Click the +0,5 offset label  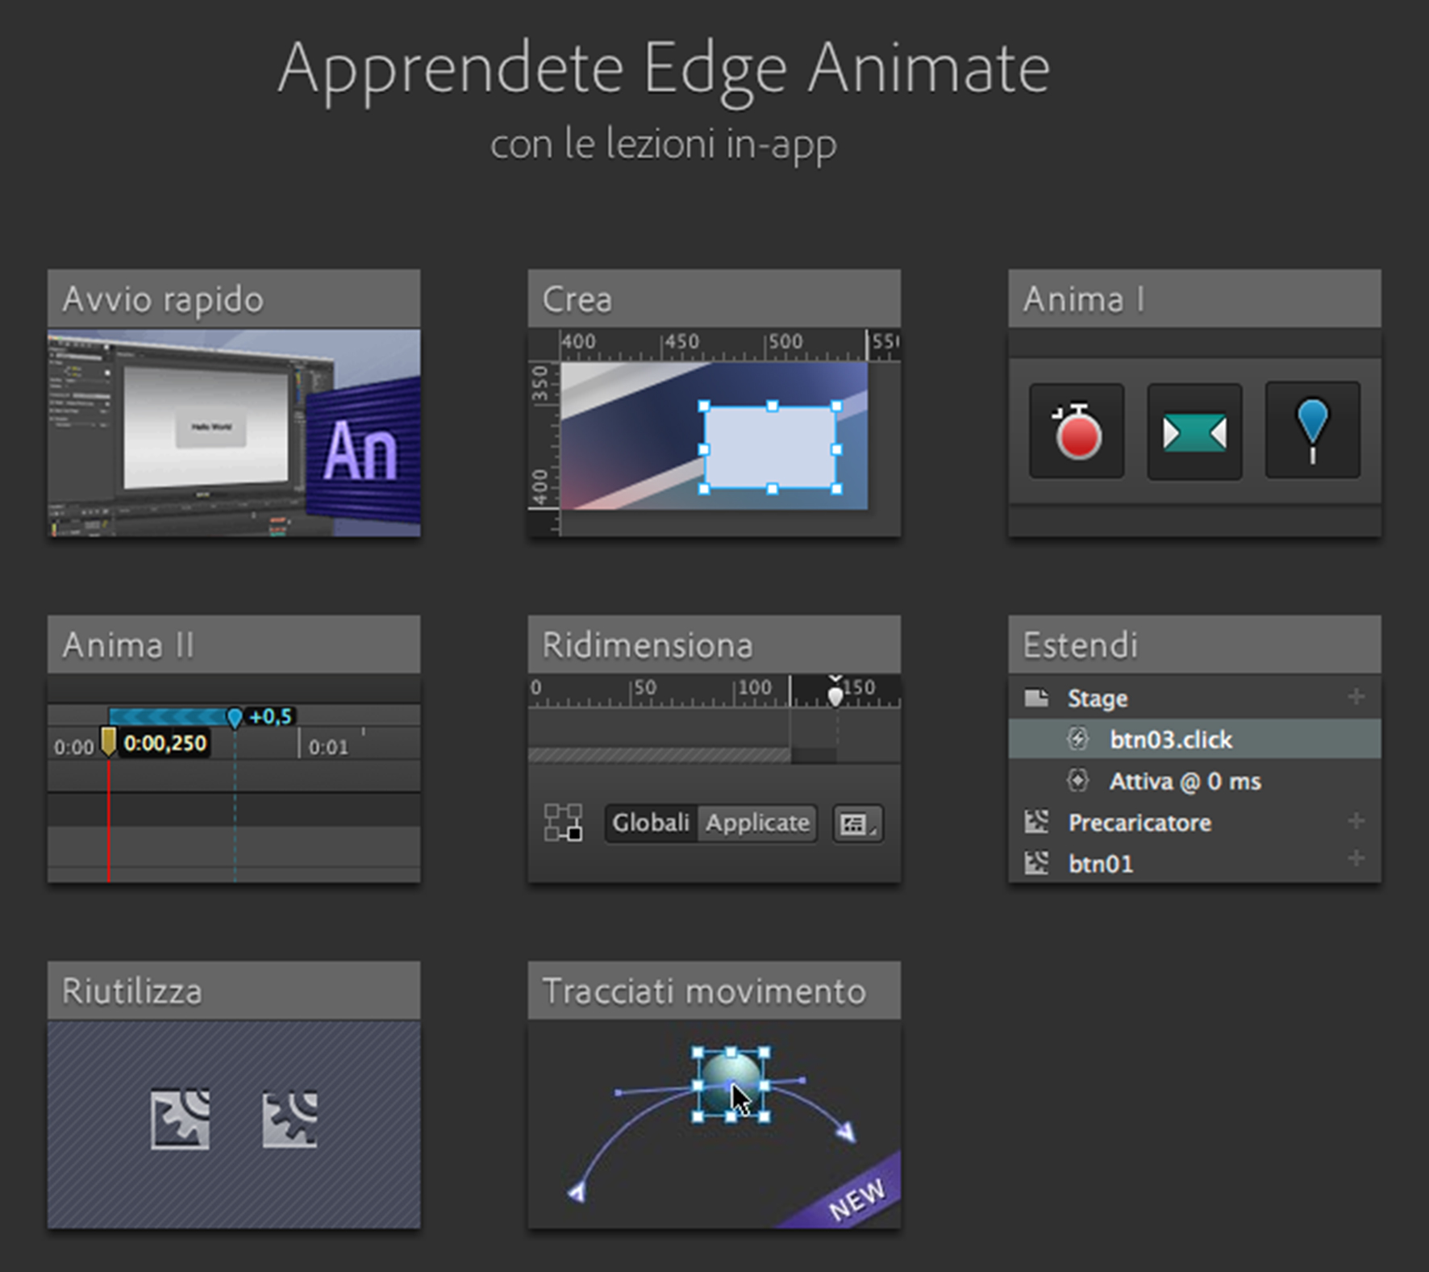(270, 716)
